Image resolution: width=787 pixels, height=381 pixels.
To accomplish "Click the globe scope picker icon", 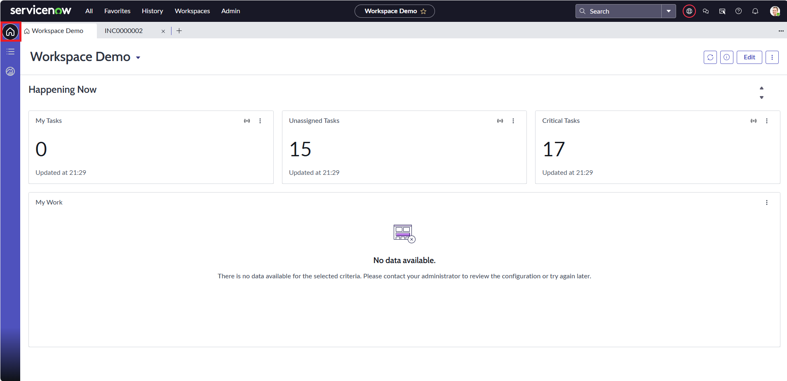I will [x=689, y=11].
